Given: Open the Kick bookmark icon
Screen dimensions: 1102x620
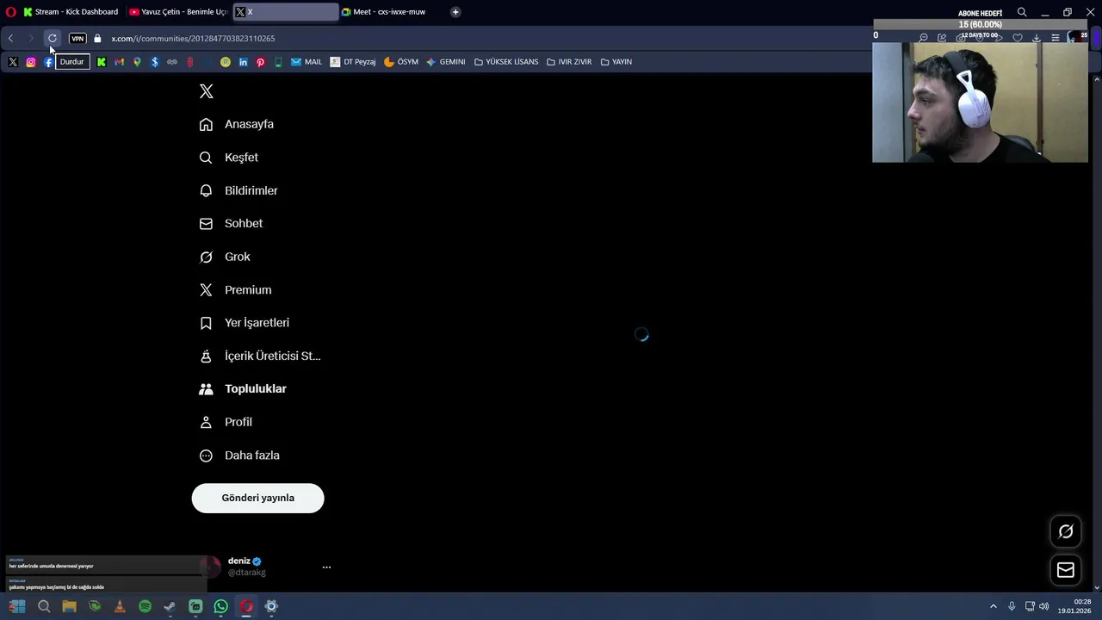Looking at the screenshot, I should pyautogui.click(x=102, y=62).
